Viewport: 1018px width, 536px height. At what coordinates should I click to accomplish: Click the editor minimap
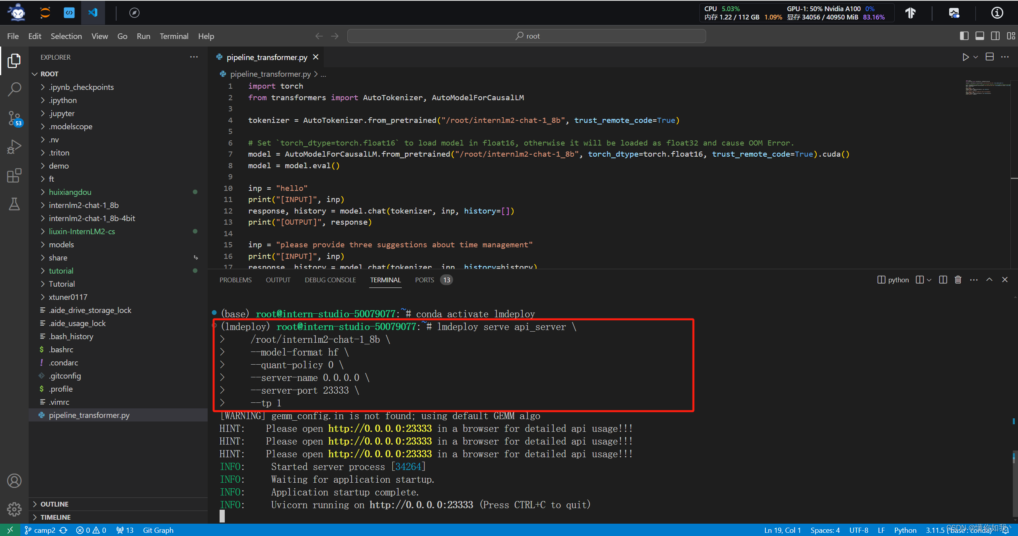[988, 87]
